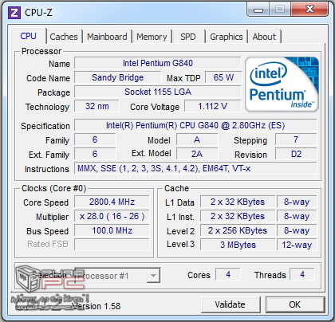Click the Model value A
The width and height of the screenshot is (335, 322).
point(197,139)
